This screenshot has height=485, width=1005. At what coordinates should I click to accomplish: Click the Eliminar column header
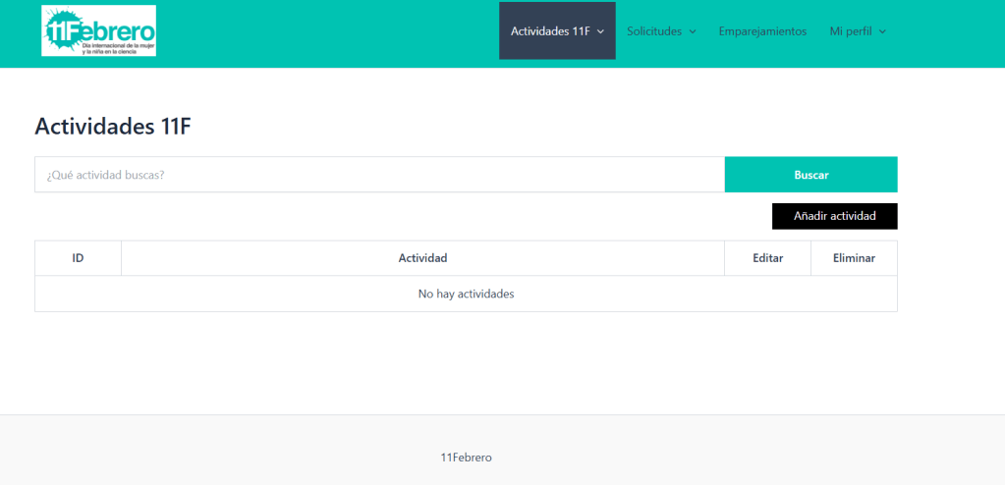point(853,258)
